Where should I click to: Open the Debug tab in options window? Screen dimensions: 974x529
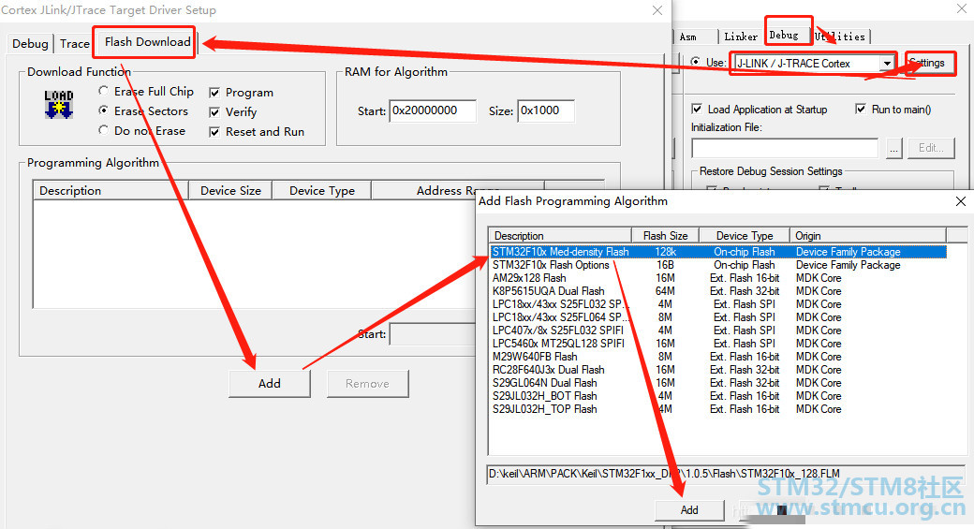click(x=784, y=36)
